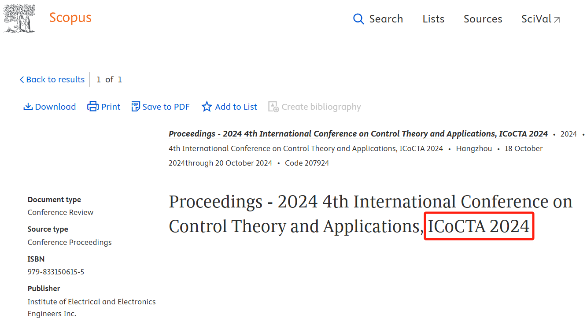Click the 'Conference Review' document type
Screen dimensions: 587x329
pos(60,212)
